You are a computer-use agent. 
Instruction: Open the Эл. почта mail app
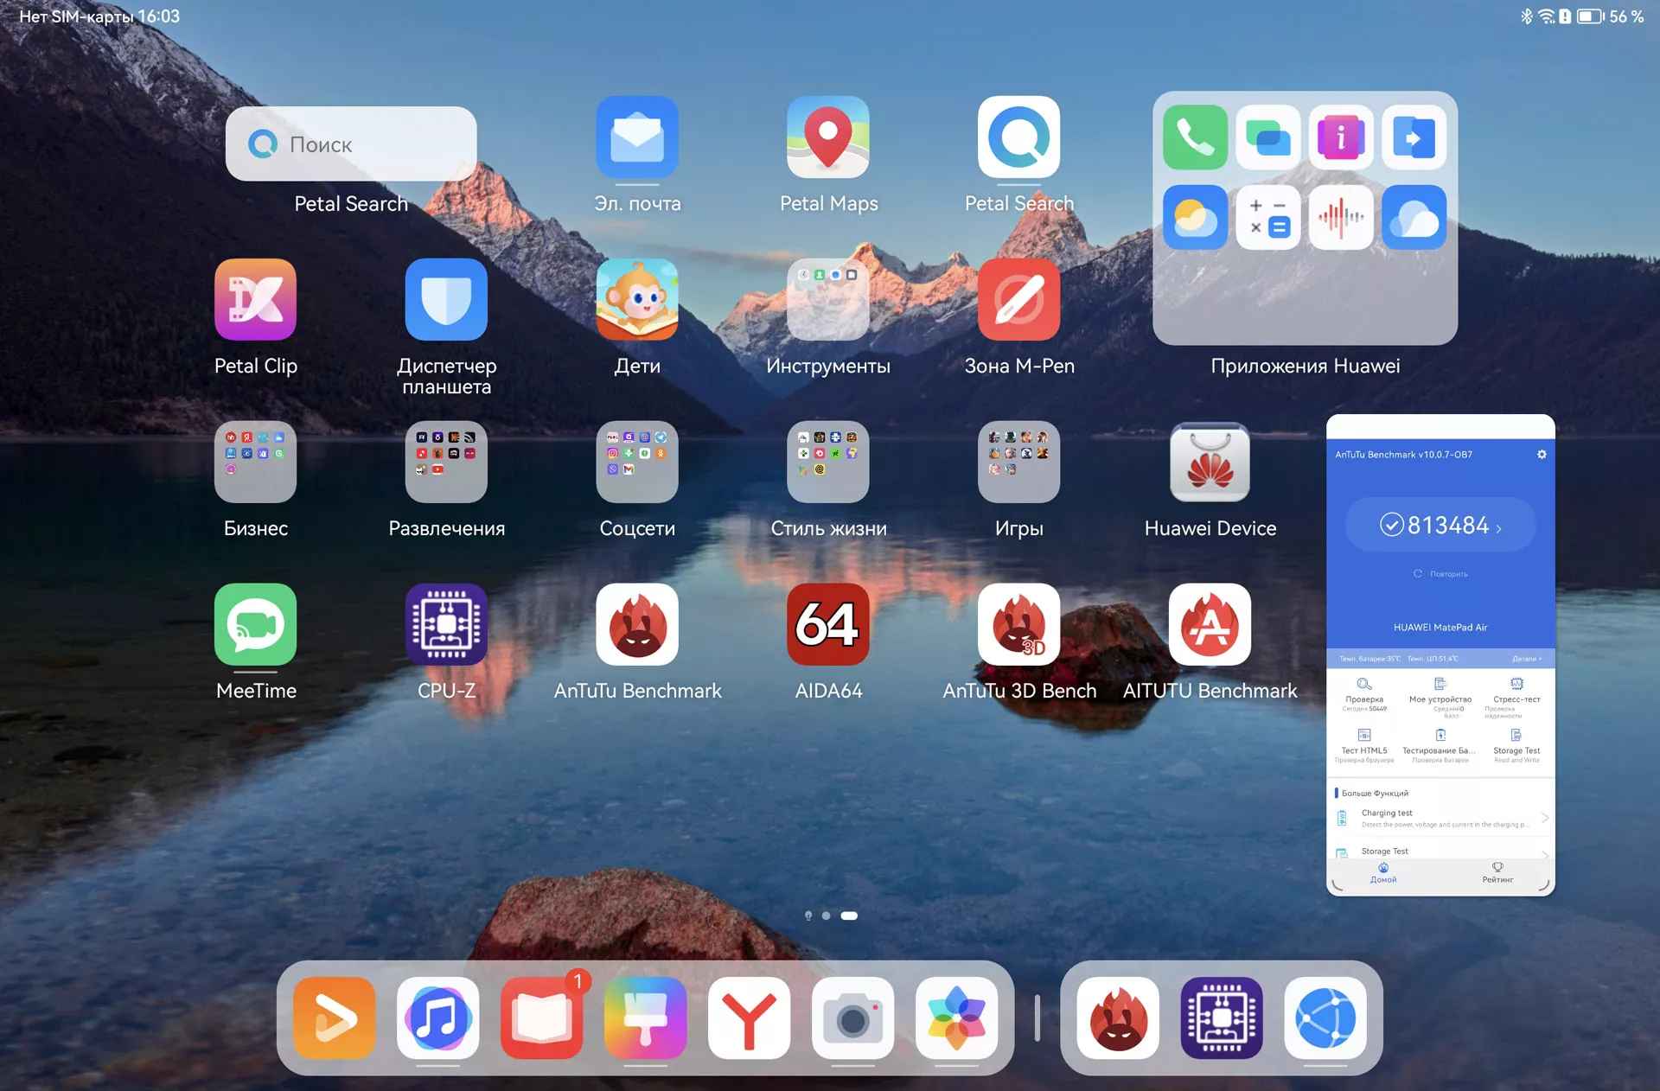coord(637,137)
